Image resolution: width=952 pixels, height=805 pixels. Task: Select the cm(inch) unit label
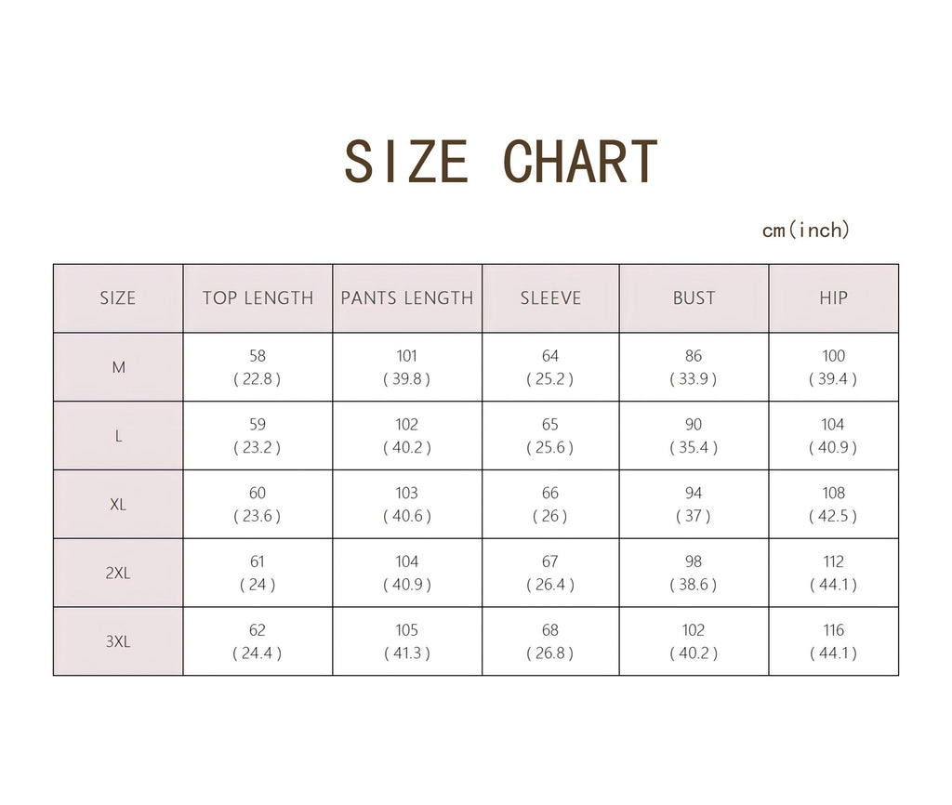pos(806,231)
